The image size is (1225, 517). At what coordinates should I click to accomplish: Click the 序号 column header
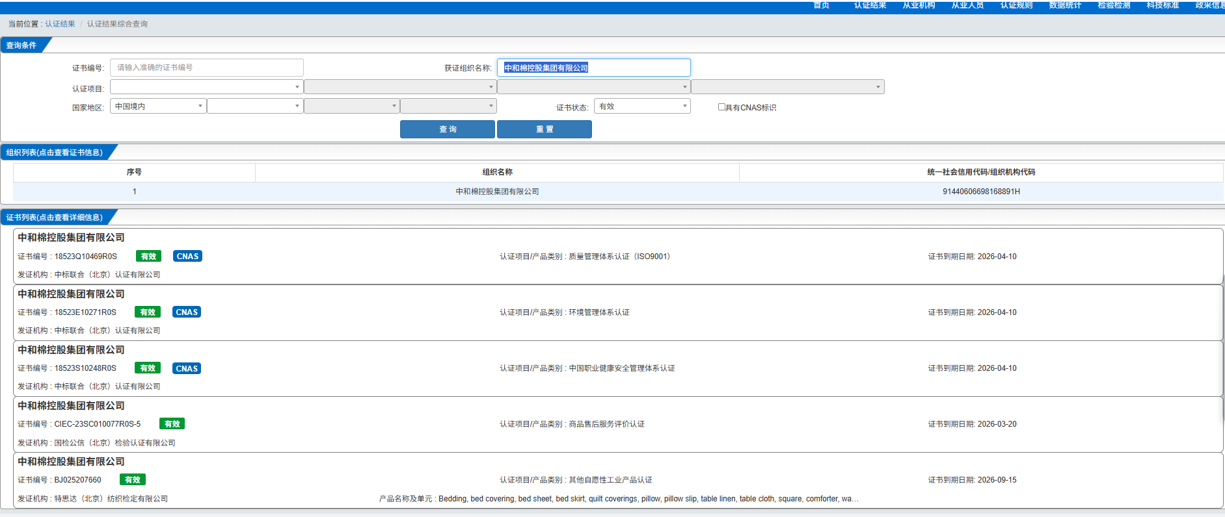(x=134, y=172)
